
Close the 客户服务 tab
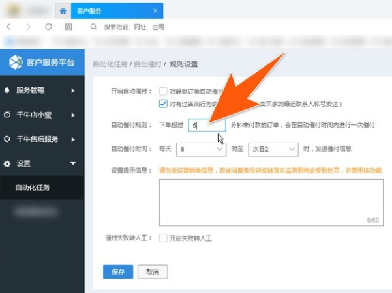(x=155, y=10)
